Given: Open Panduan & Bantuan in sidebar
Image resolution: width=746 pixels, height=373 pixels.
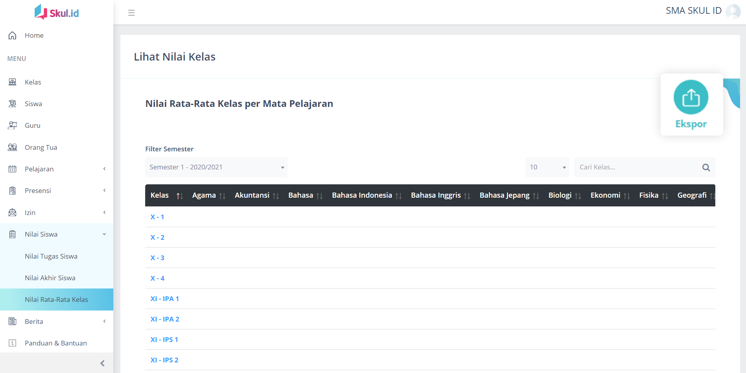Looking at the screenshot, I should [55, 343].
